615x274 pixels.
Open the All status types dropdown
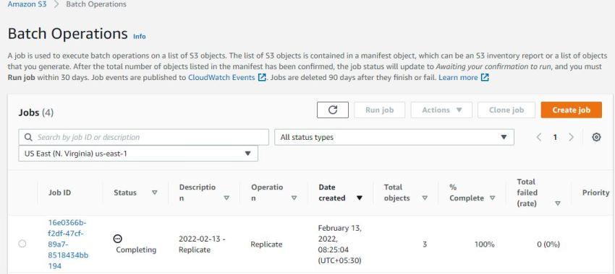(394, 137)
